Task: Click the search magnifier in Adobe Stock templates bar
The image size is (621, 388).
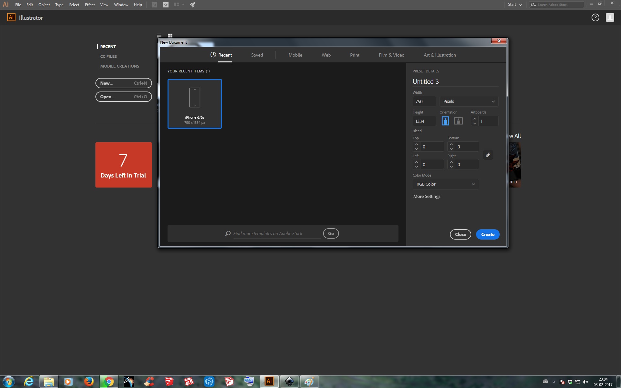Action: tap(228, 233)
